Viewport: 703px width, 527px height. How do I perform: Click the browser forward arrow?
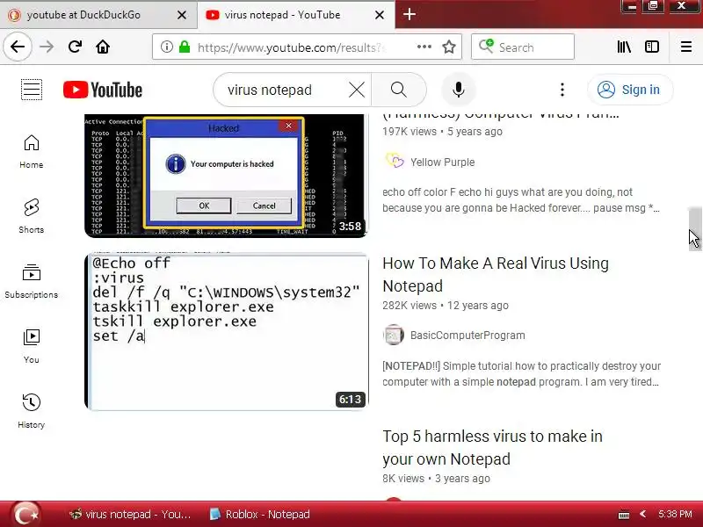coord(47,47)
